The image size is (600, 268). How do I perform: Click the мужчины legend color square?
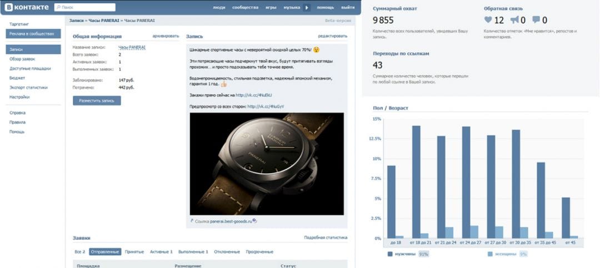(x=390, y=254)
